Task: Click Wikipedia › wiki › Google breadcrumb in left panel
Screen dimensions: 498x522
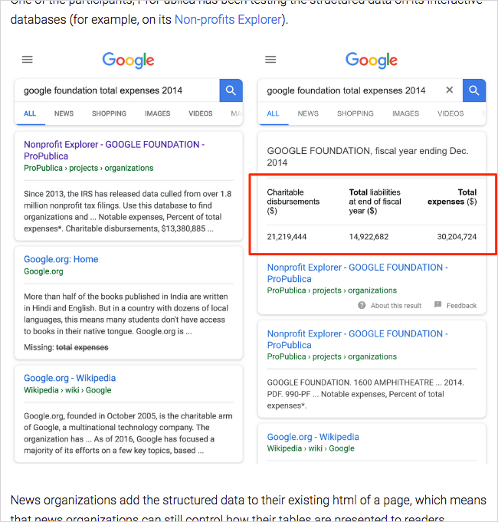Action: pos(67,390)
